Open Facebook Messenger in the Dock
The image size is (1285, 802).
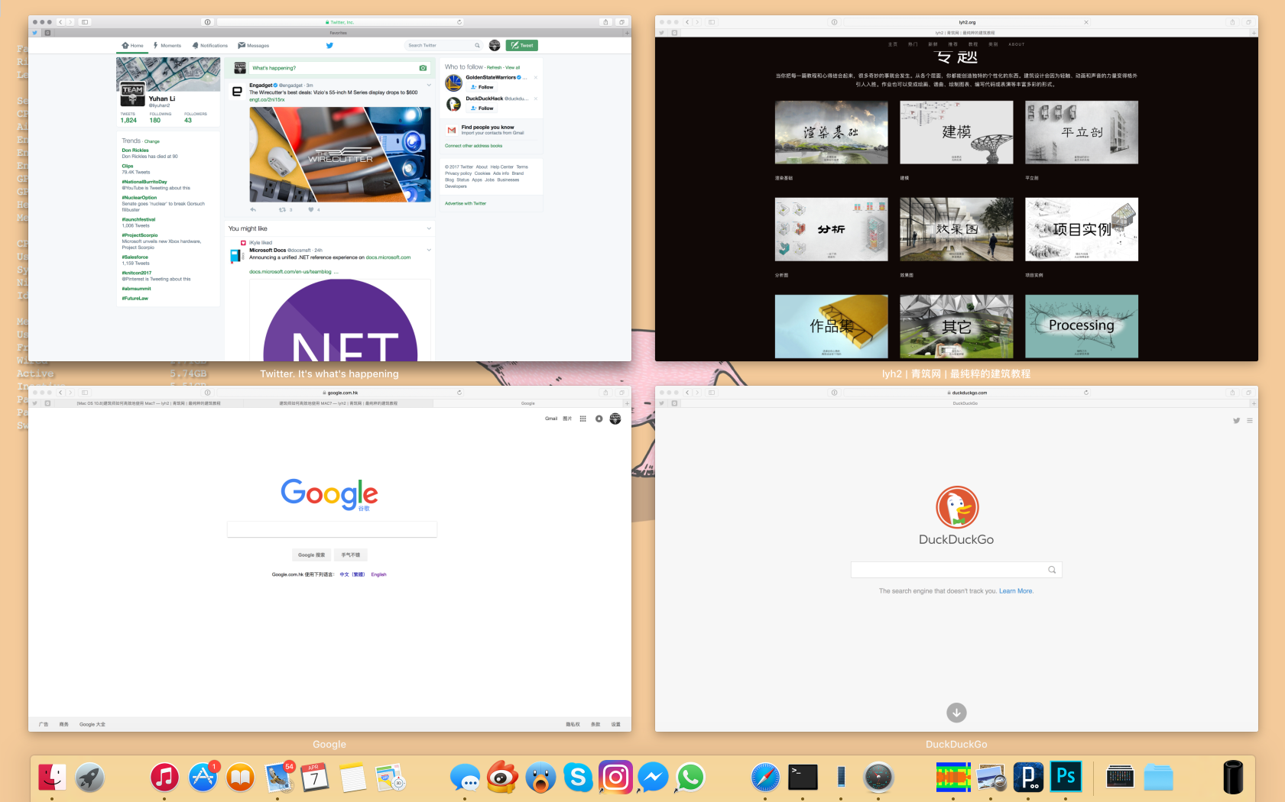(x=653, y=778)
